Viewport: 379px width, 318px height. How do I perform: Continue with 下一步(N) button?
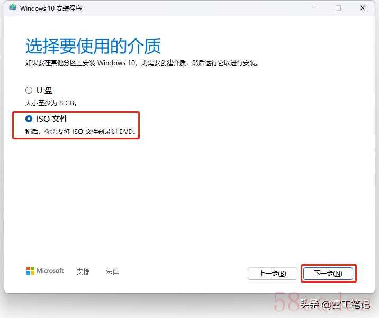pos(328,274)
